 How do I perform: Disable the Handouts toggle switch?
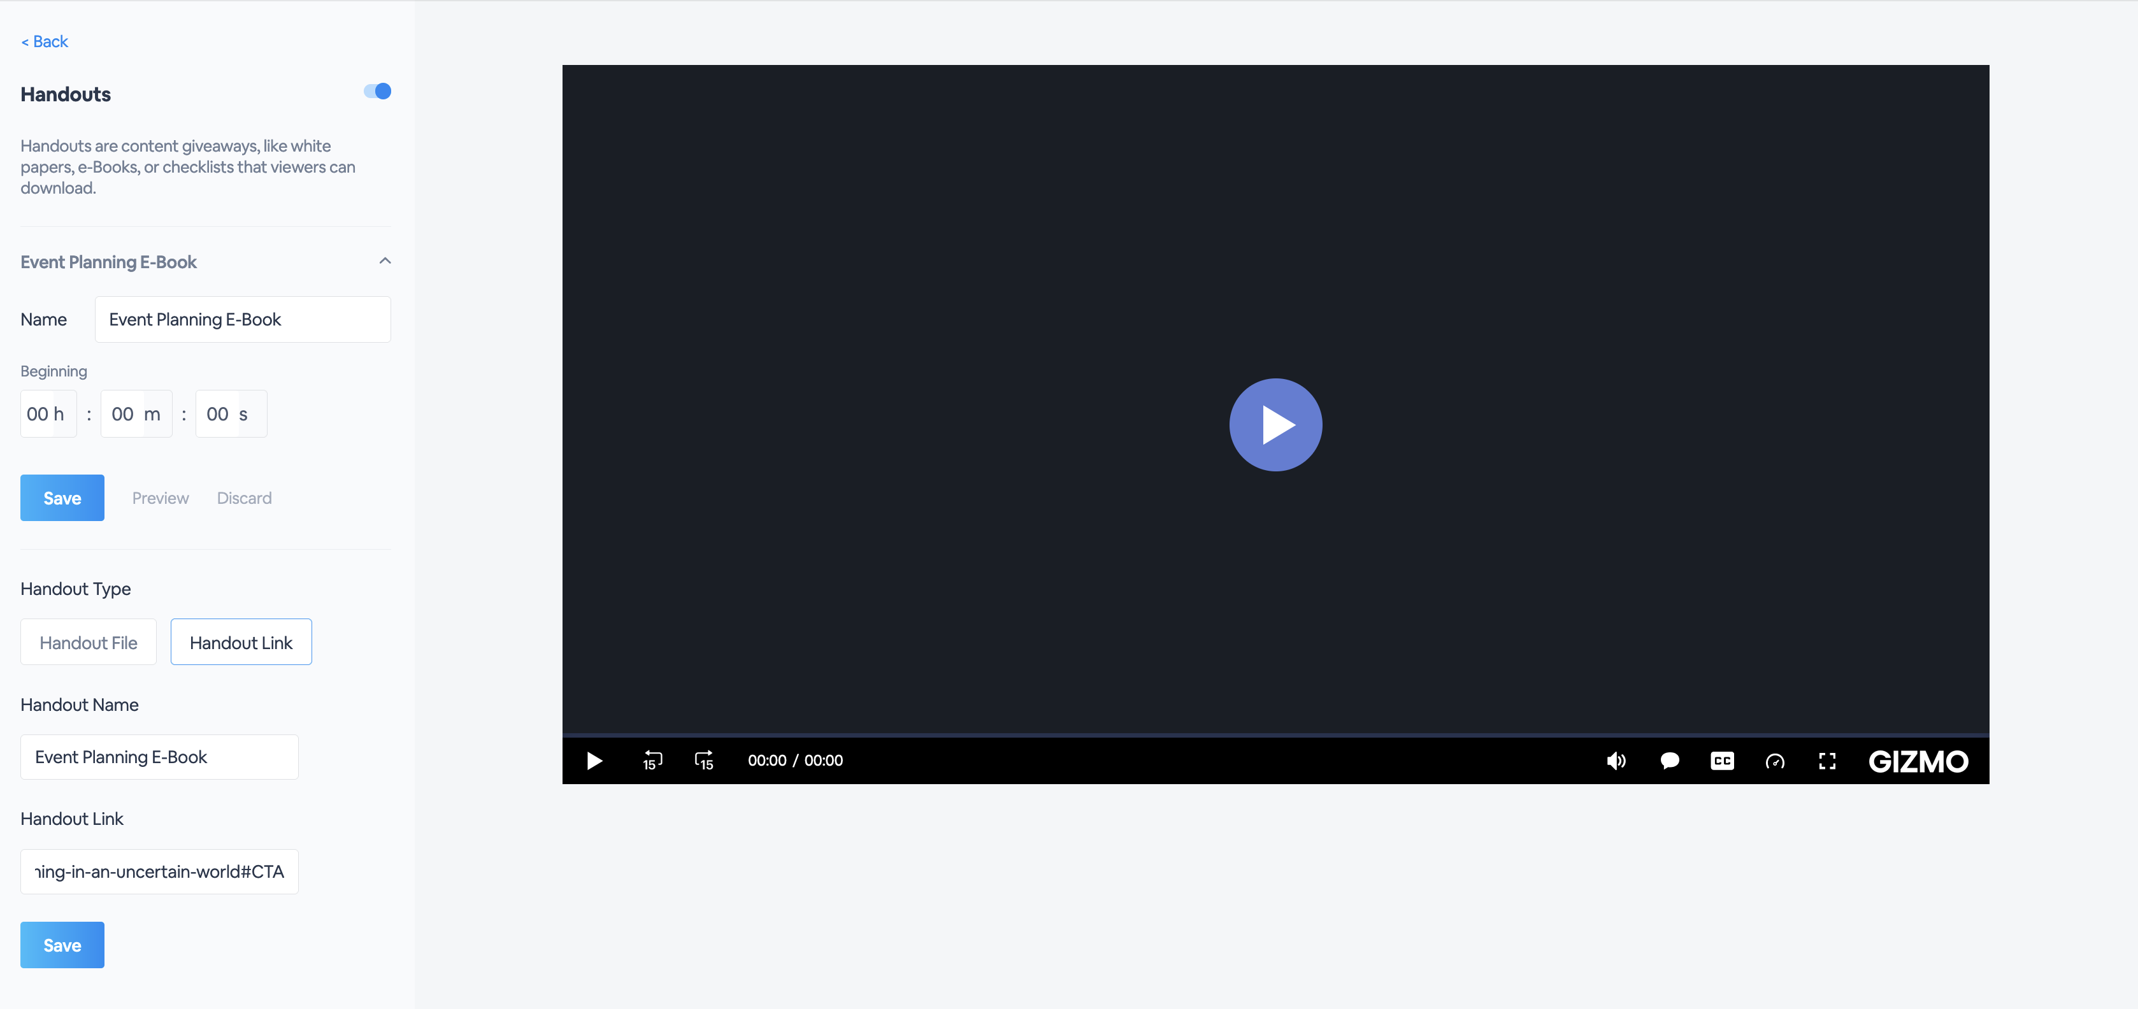pos(378,91)
